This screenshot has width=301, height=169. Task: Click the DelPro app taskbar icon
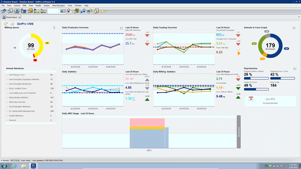[x=34, y=166]
